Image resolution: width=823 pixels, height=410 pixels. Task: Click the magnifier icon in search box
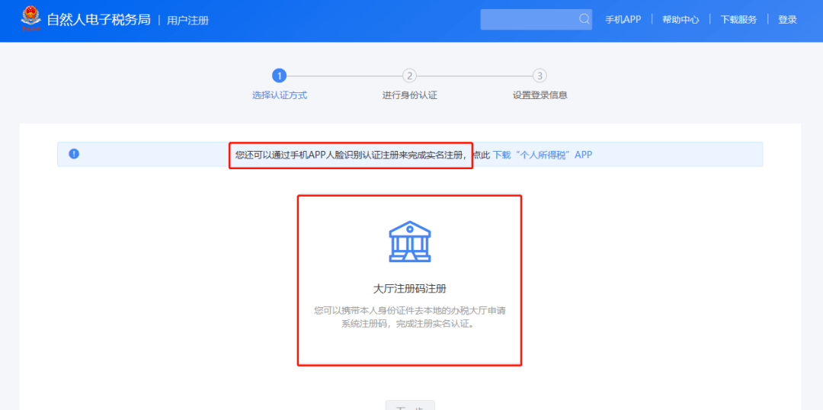(x=584, y=19)
